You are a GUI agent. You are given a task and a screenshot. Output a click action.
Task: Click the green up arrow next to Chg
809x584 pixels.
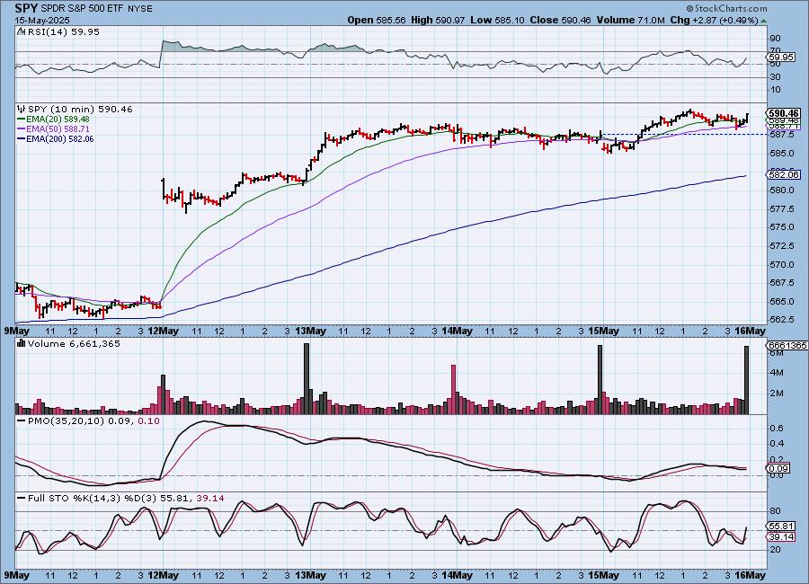pyautogui.click(x=763, y=21)
